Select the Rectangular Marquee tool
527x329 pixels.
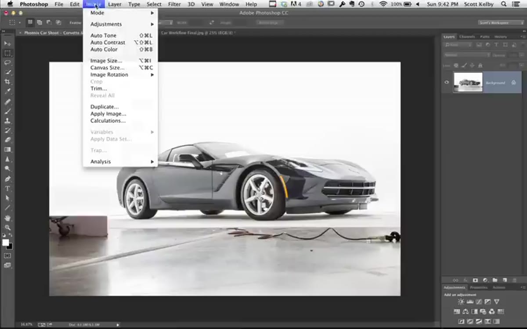click(x=7, y=53)
